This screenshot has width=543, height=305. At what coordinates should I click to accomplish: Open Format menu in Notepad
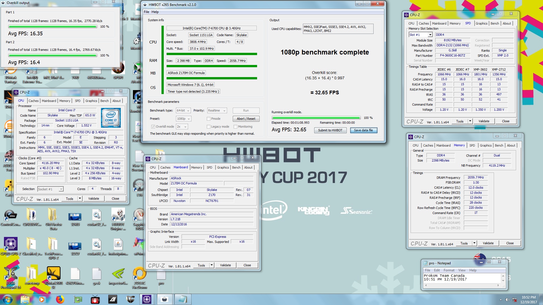coord(449,270)
